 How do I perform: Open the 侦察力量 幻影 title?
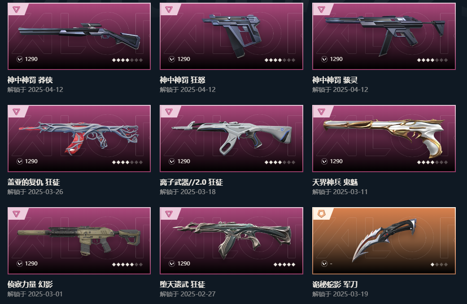[30, 284]
